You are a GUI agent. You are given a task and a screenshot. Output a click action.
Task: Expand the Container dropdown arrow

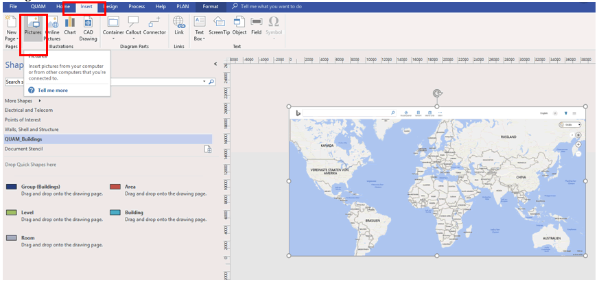click(113, 38)
